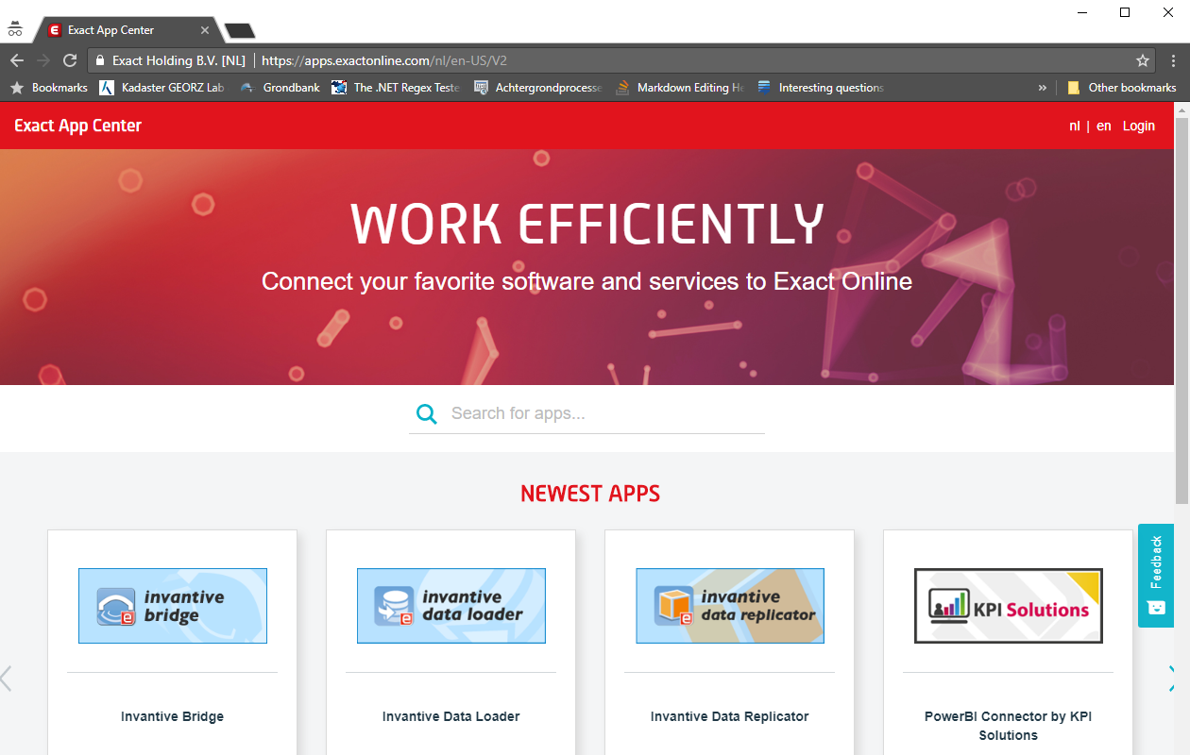Open the Bookmarks star shortcut

click(48, 88)
